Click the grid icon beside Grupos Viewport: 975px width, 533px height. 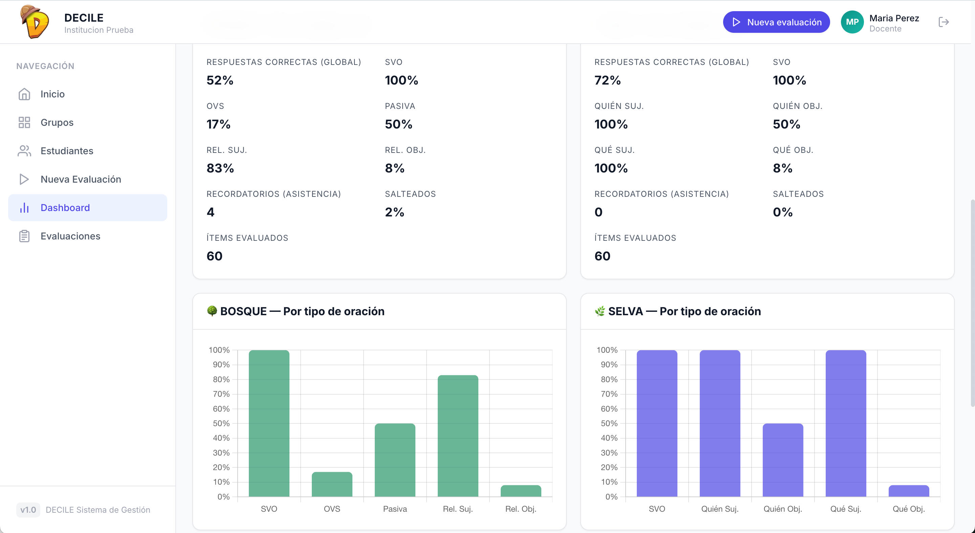24,122
